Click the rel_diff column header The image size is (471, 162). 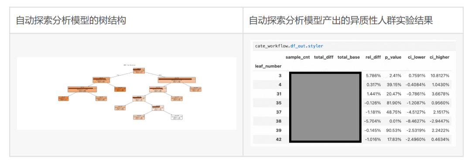(373, 57)
